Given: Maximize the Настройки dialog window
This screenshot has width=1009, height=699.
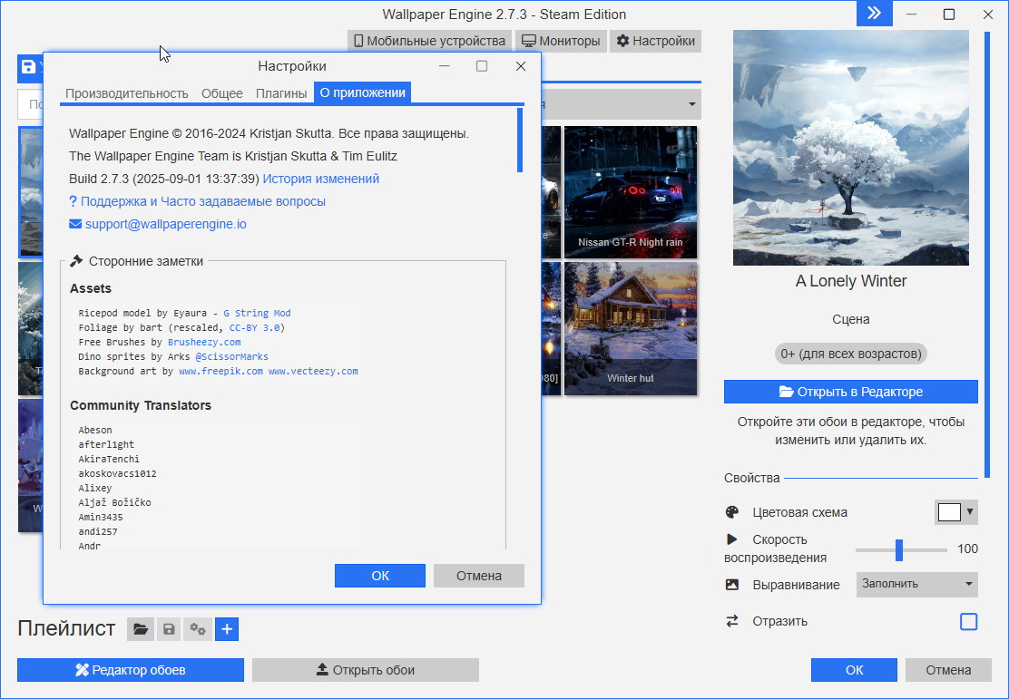Looking at the screenshot, I should coord(481,66).
